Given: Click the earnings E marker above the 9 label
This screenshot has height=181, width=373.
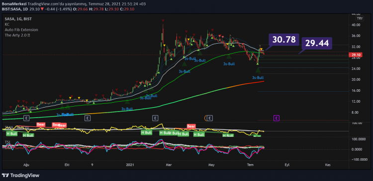Looking at the screenshot, I should [88, 118].
